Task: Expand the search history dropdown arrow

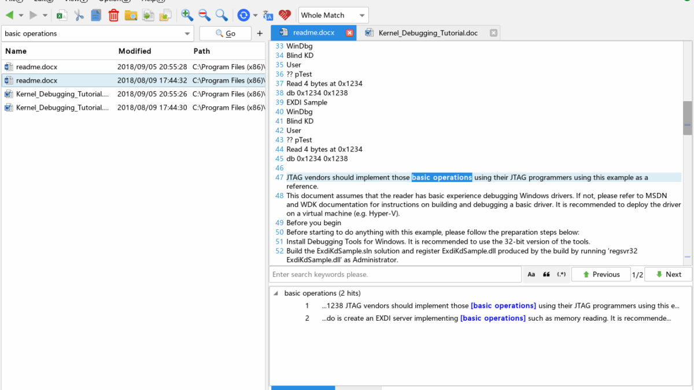Action: click(x=187, y=34)
